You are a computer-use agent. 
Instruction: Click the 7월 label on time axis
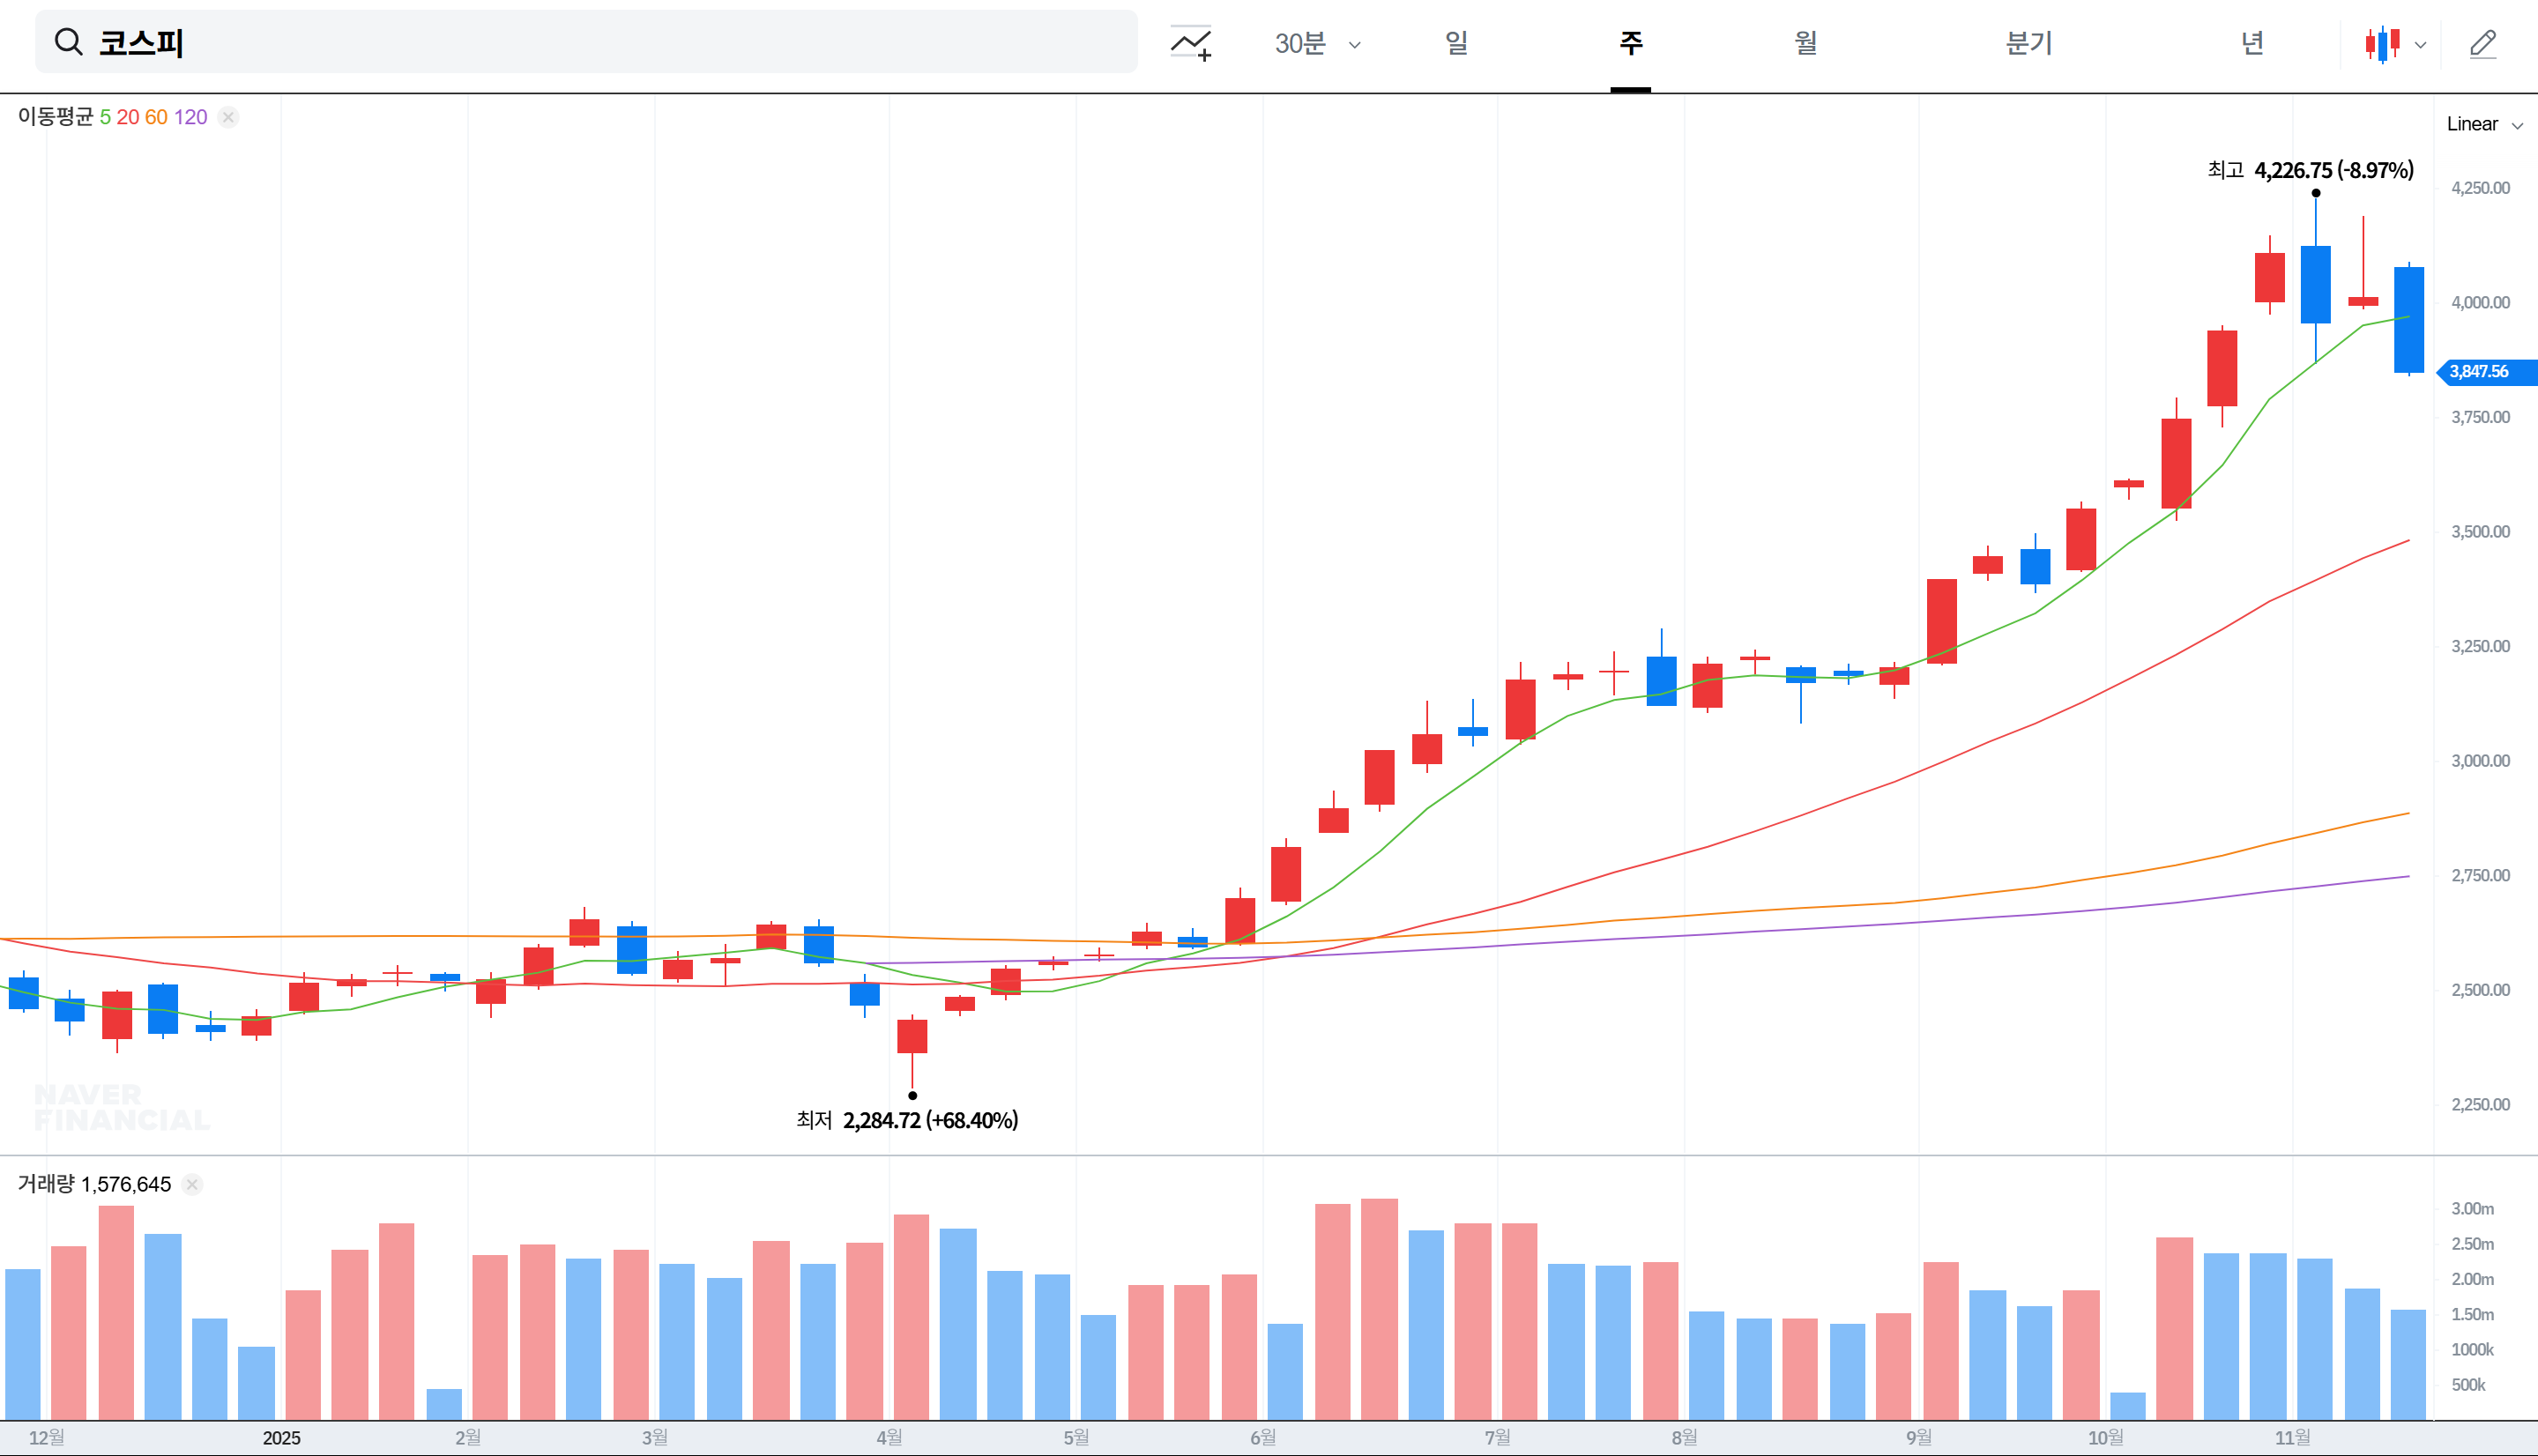[x=1497, y=1438]
